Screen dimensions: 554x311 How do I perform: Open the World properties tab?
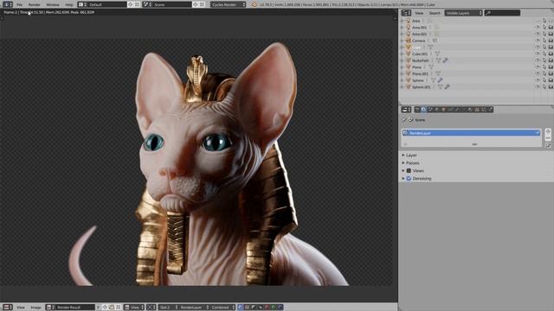[436, 110]
